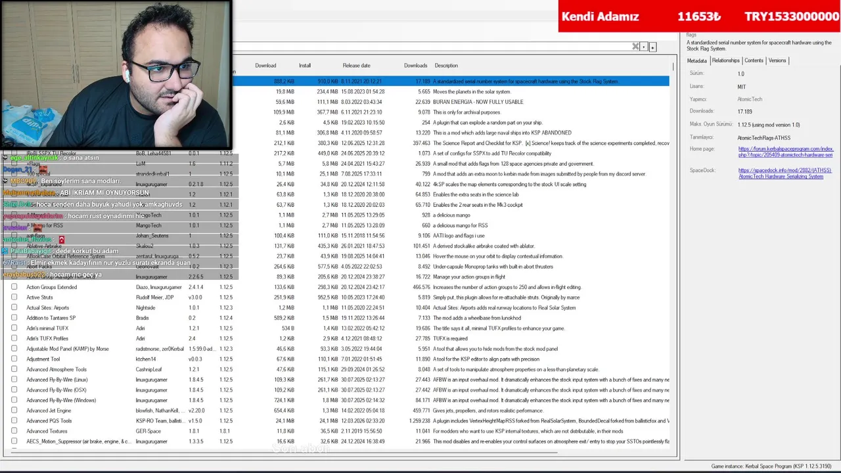Click 'This is only for archival purposes' description
The width and height of the screenshot is (841, 473).
click(x=466, y=112)
